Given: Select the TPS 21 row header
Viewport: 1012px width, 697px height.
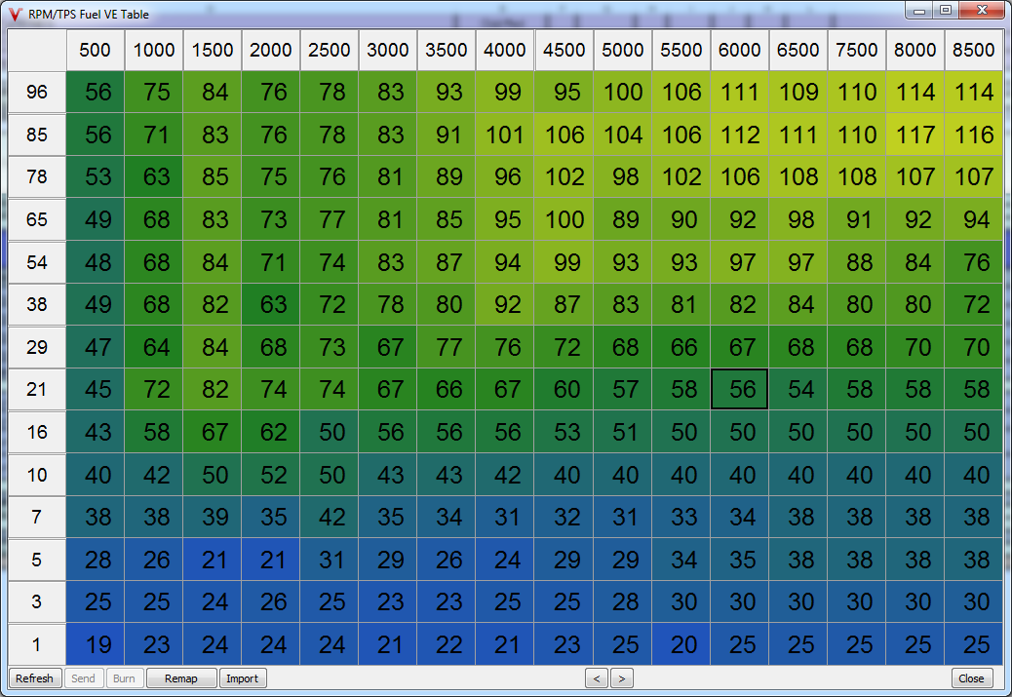Looking at the screenshot, I should pos(37,389).
